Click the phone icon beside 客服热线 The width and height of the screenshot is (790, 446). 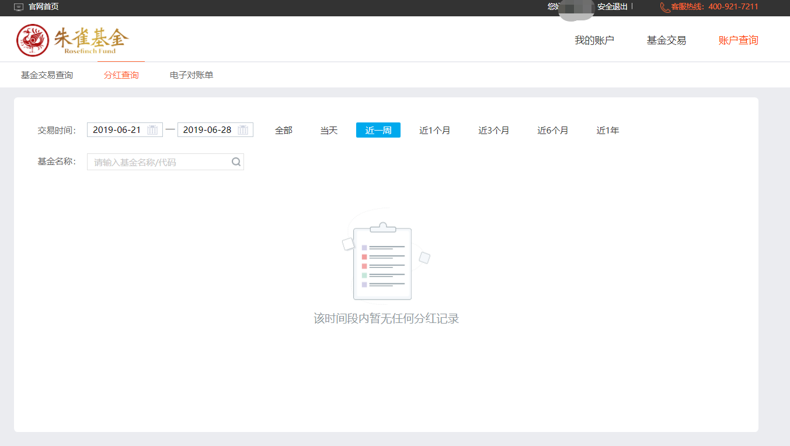pos(665,8)
